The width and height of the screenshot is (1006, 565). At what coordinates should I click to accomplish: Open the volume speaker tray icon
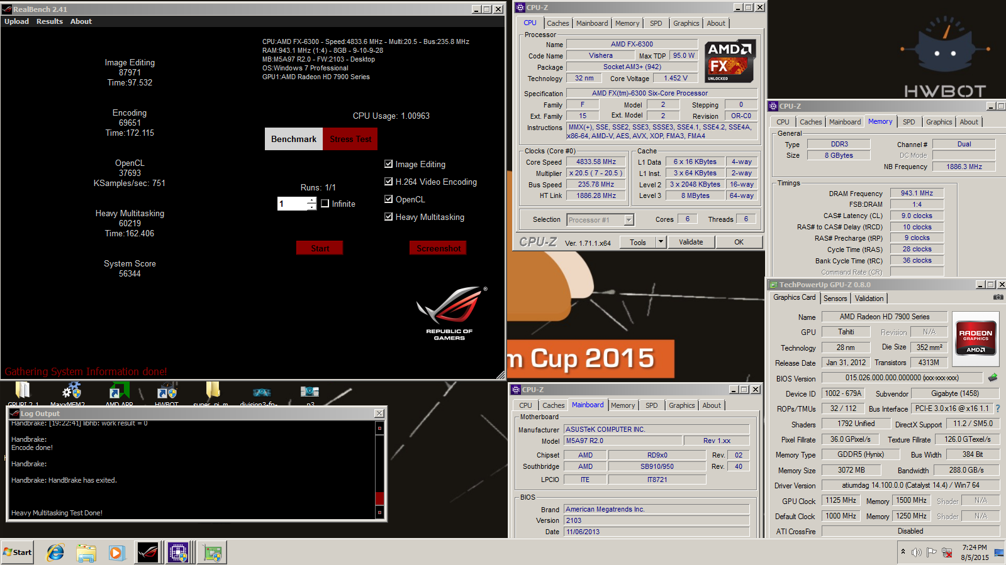[916, 552]
